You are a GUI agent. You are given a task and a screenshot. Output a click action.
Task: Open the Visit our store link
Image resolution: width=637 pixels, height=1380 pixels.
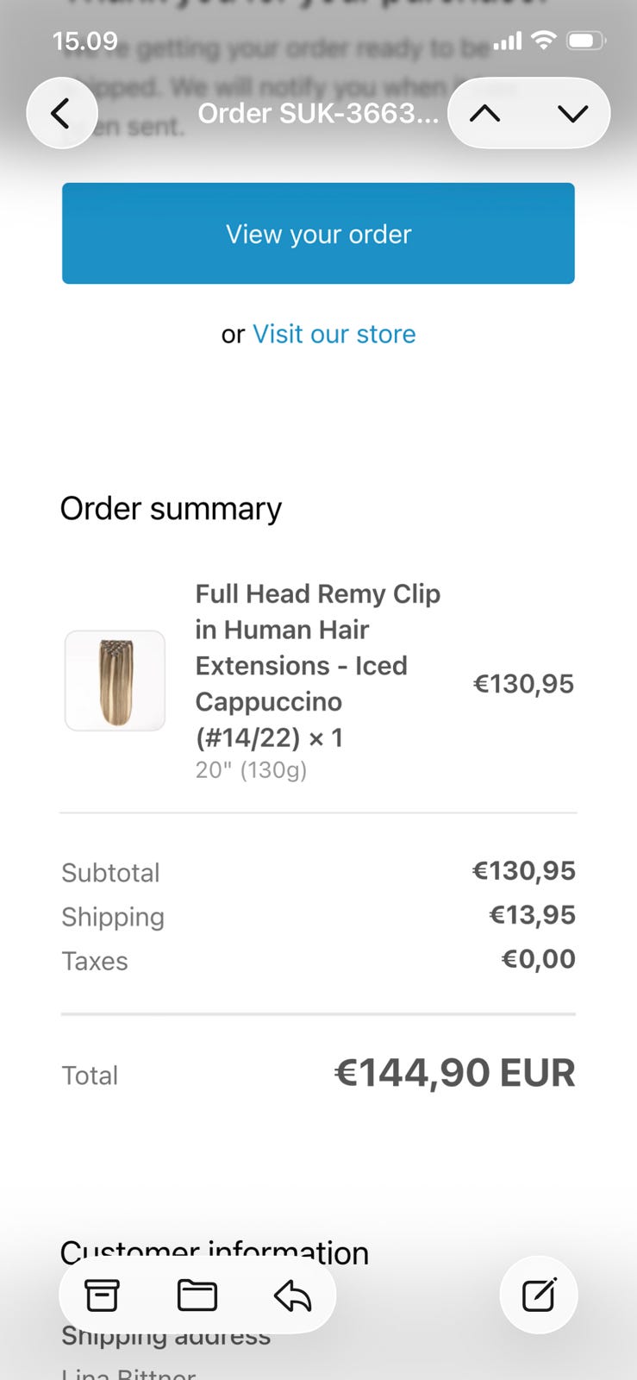334,334
